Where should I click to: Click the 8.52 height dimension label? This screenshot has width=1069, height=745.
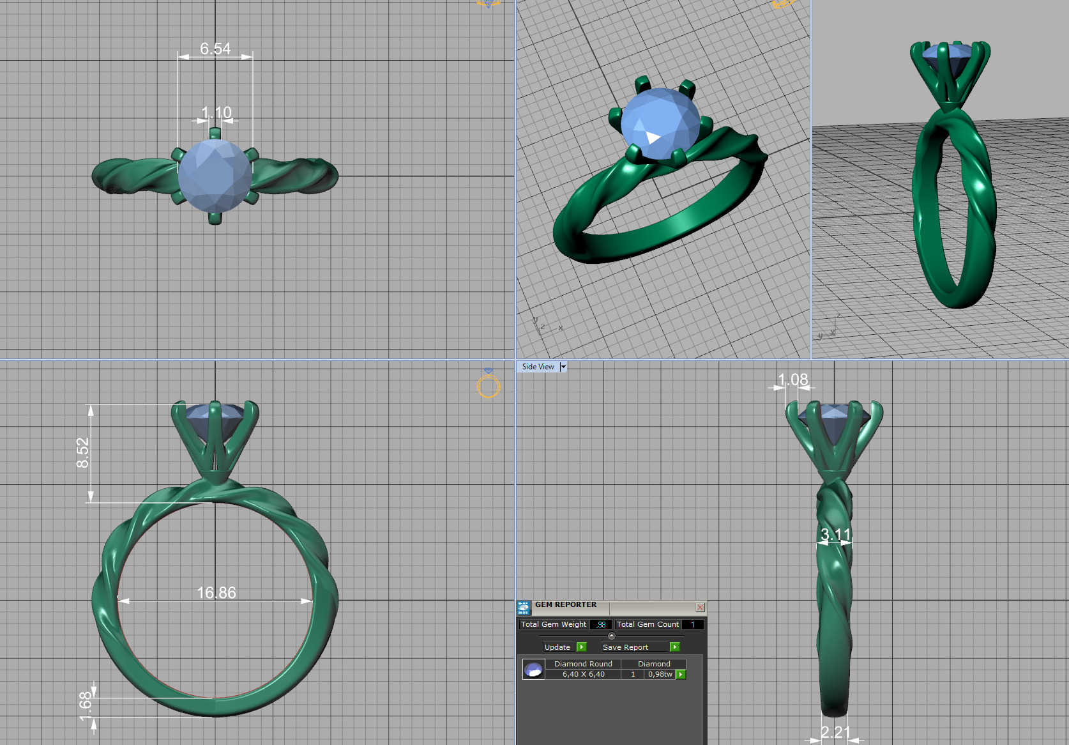[x=82, y=452]
